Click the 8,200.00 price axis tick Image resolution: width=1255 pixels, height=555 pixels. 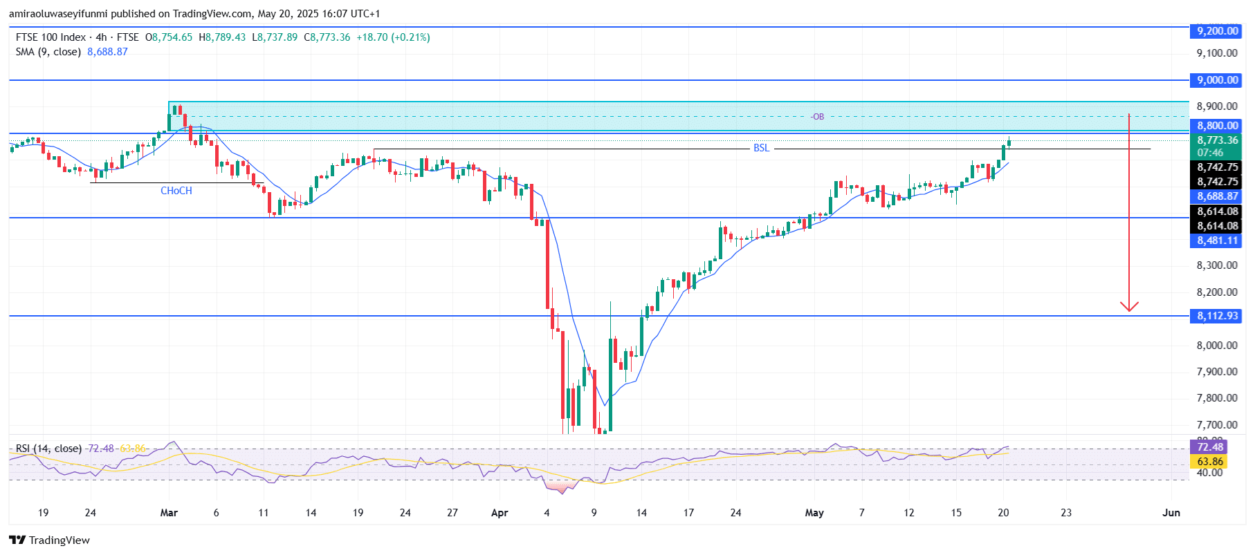coord(1217,292)
